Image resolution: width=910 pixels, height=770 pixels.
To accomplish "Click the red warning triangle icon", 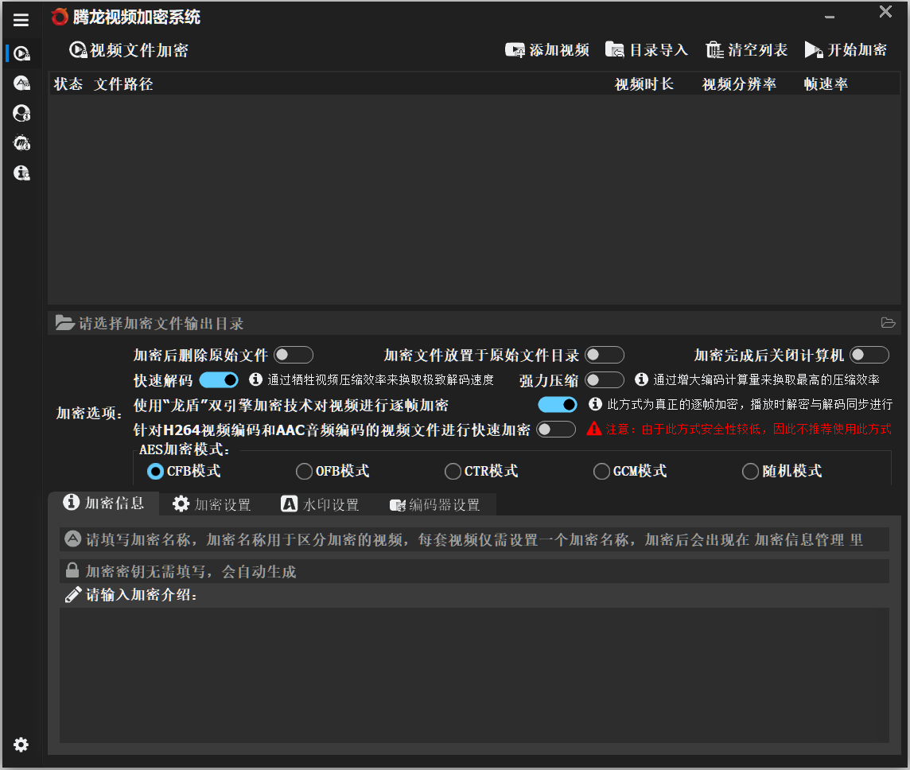I will pyautogui.click(x=593, y=429).
